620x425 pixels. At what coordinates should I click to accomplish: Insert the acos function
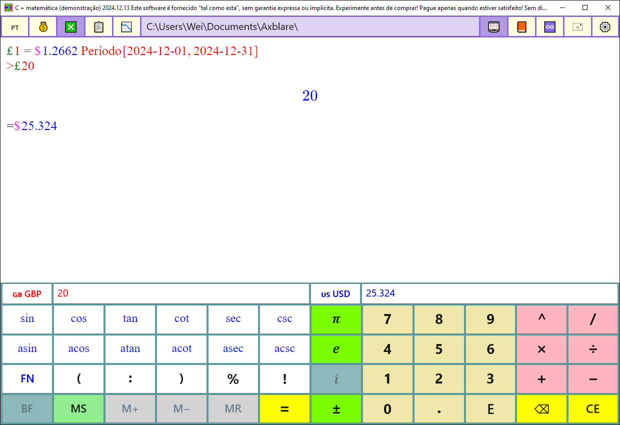coord(79,349)
